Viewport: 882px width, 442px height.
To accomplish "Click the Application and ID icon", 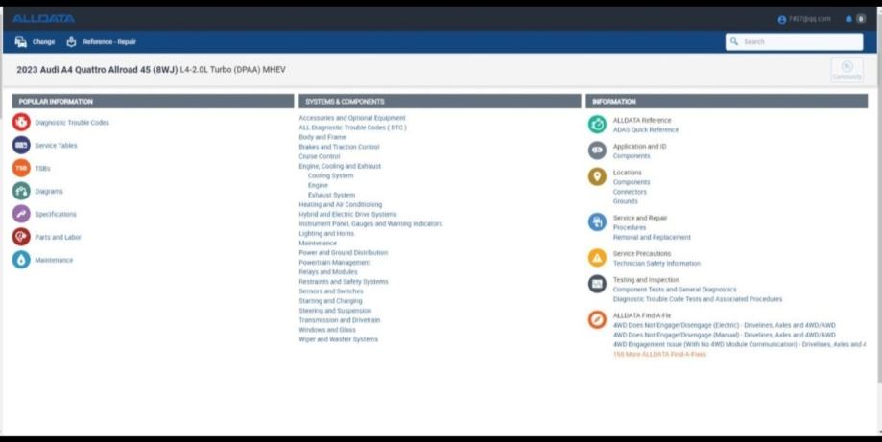I will click(597, 151).
